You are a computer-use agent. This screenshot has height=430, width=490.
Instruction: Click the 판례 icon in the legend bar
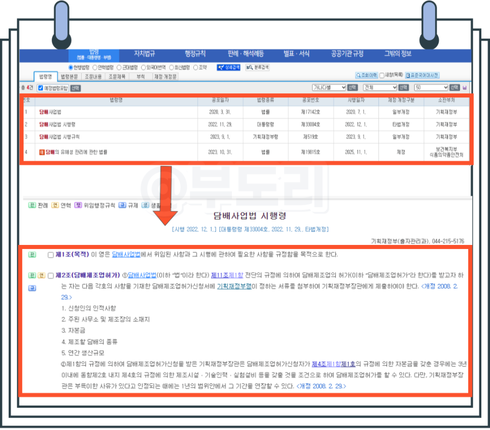pos(32,205)
